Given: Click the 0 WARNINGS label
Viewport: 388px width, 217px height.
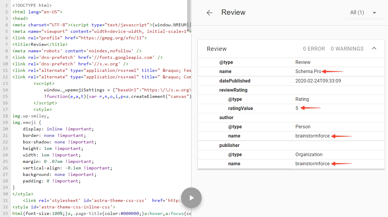Looking at the screenshot, I should [347, 49].
